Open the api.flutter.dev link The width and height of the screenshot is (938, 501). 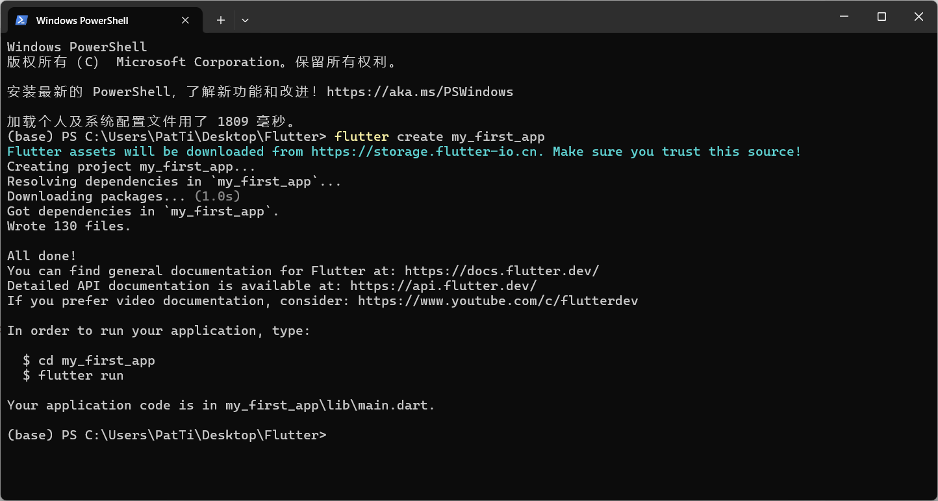443,286
